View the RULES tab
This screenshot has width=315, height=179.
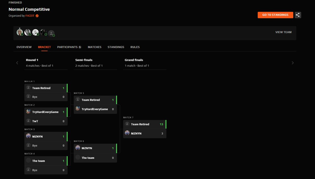(x=135, y=47)
